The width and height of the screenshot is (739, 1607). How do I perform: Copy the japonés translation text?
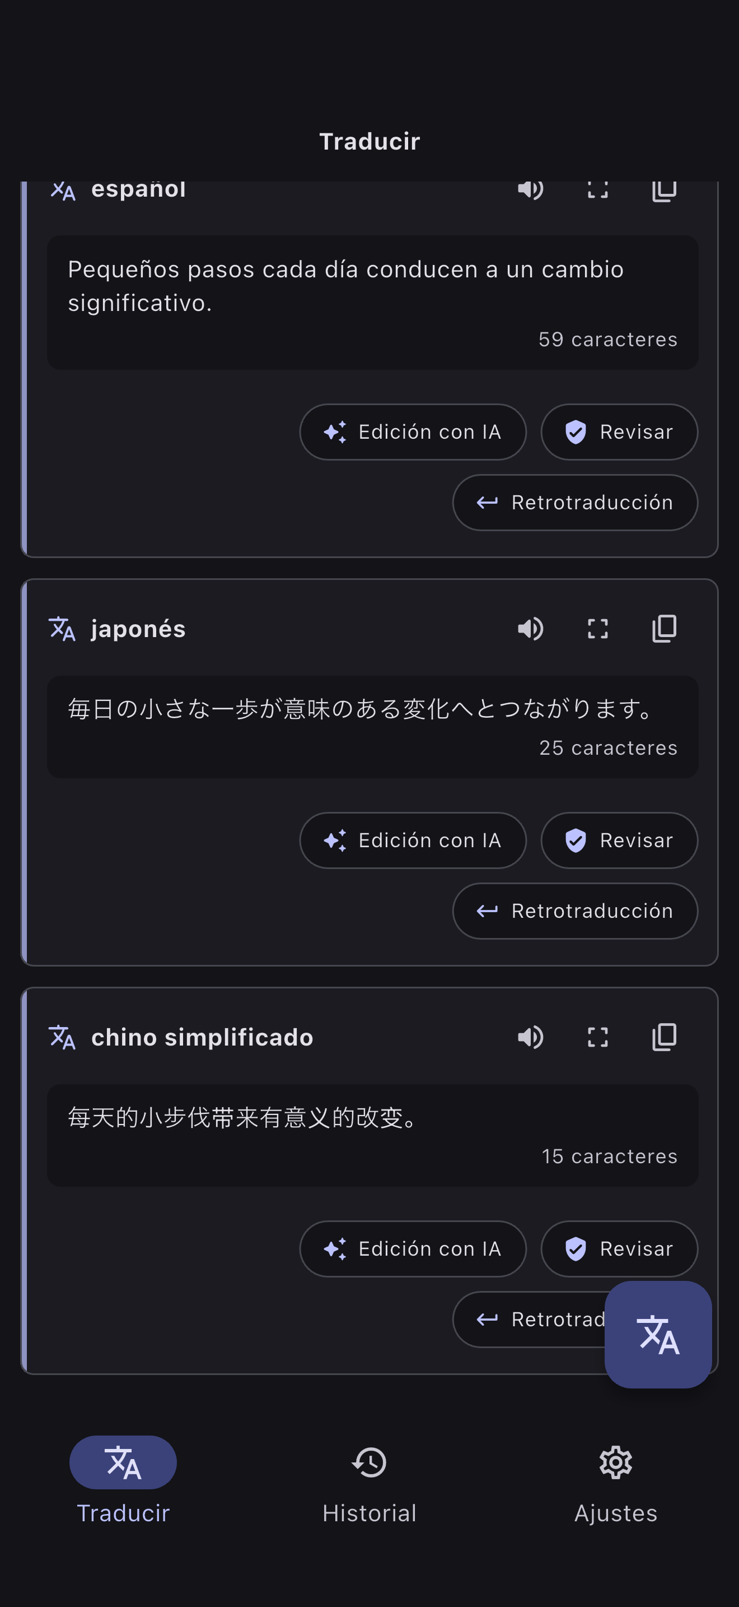(x=664, y=629)
